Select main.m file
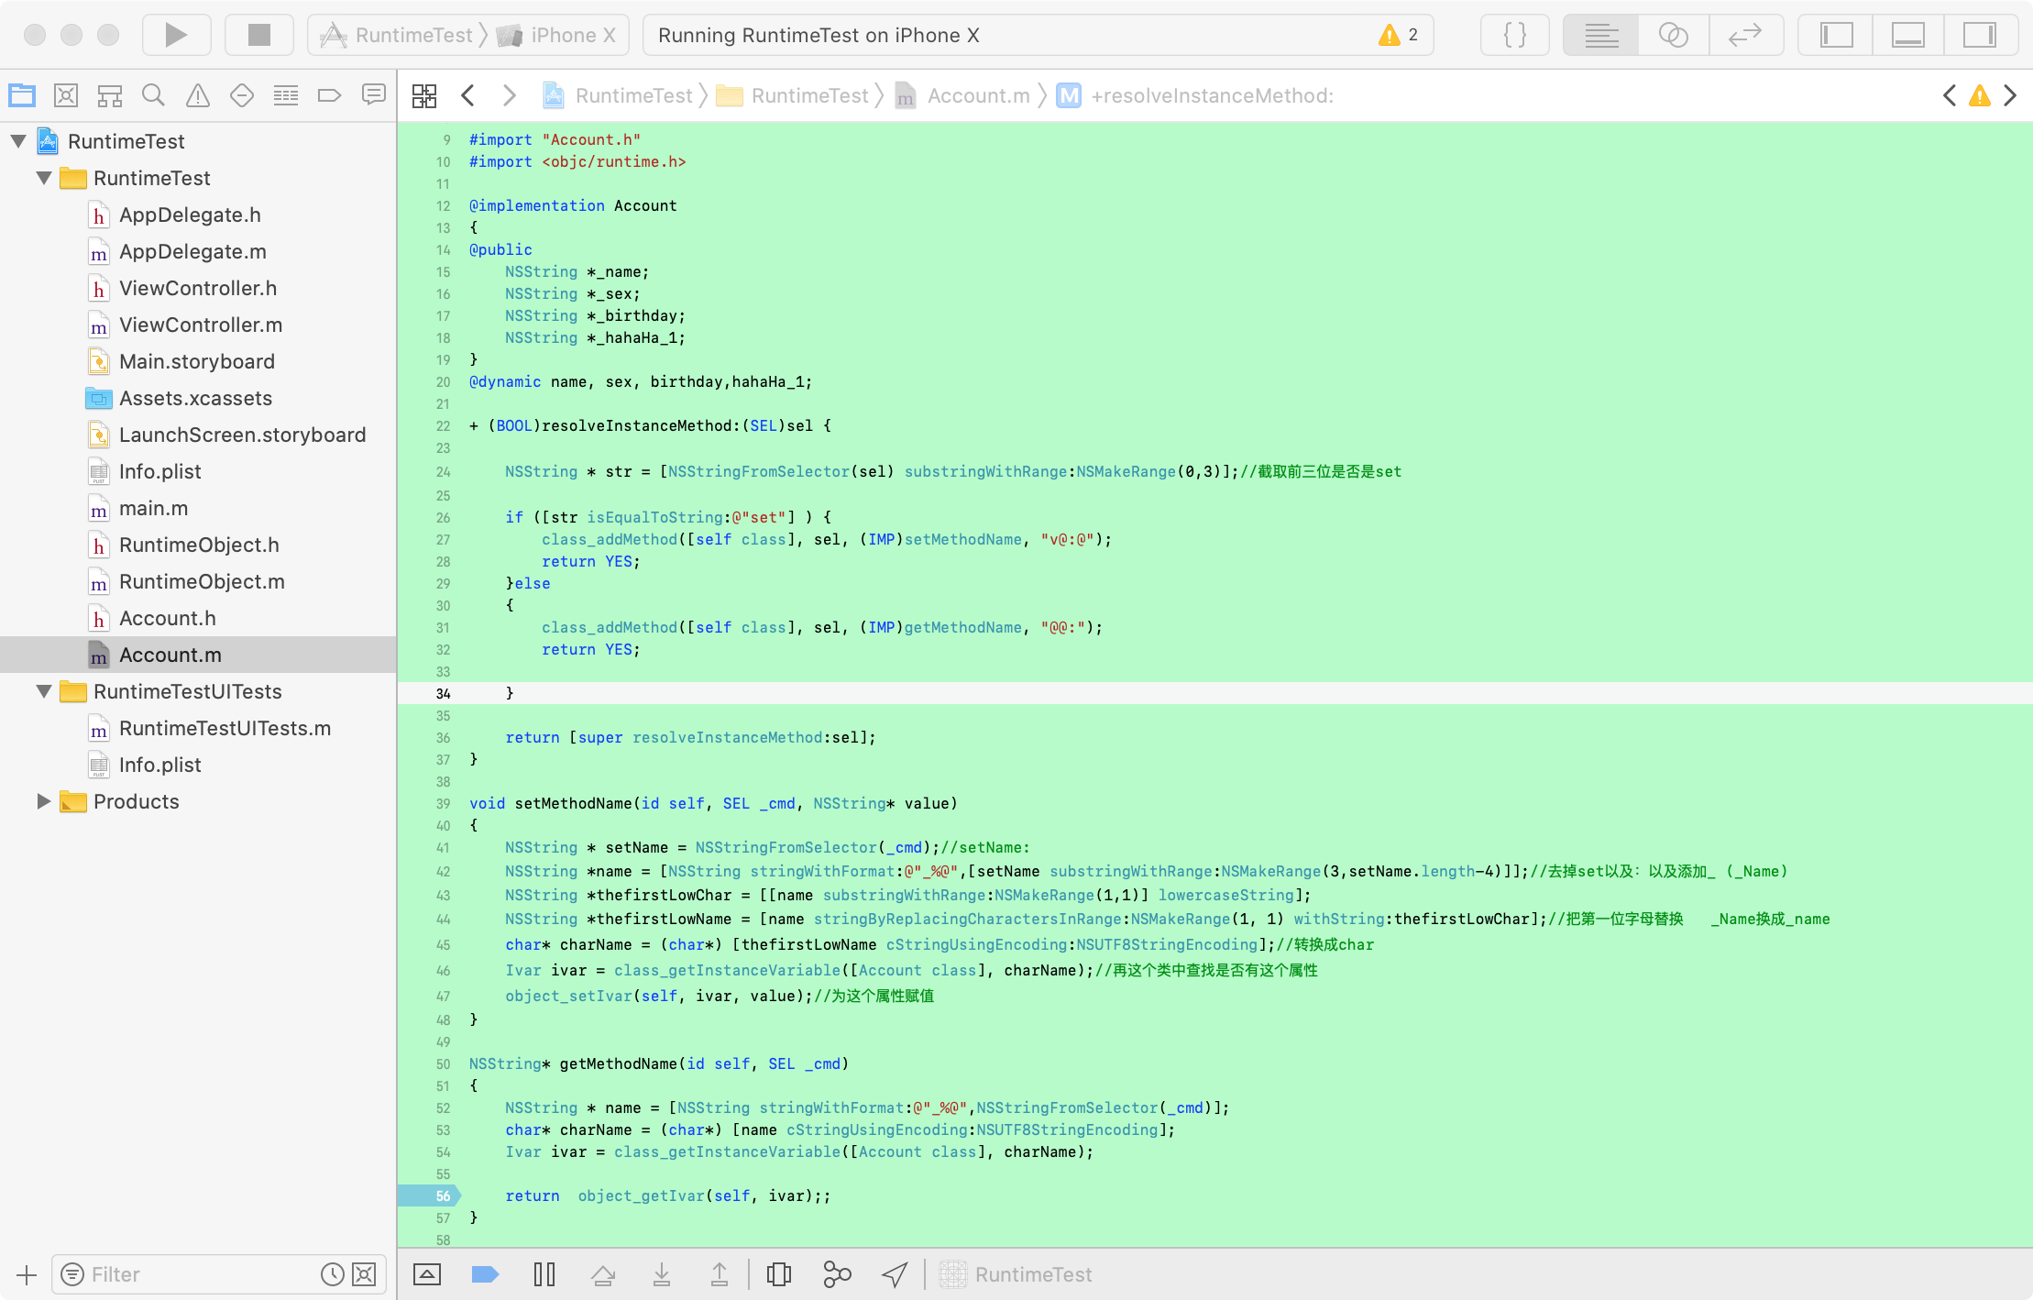The height and width of the screenshot is (1300, 2033). (153, 508)
